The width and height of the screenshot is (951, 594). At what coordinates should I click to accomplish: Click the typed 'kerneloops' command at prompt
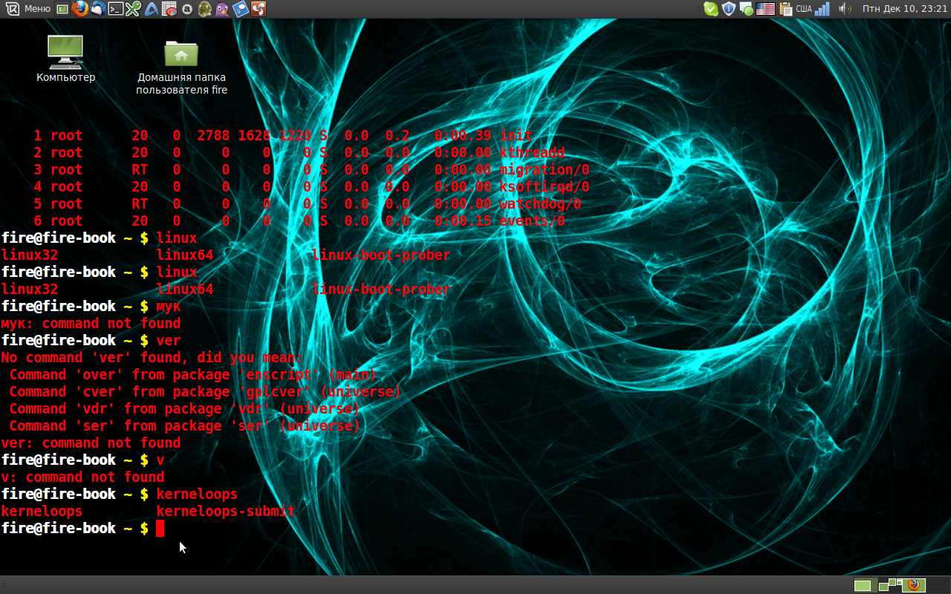[x=197, y=494]
